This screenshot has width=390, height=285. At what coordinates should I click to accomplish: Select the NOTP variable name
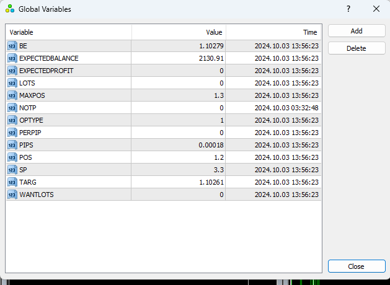[x=28, y=108]
